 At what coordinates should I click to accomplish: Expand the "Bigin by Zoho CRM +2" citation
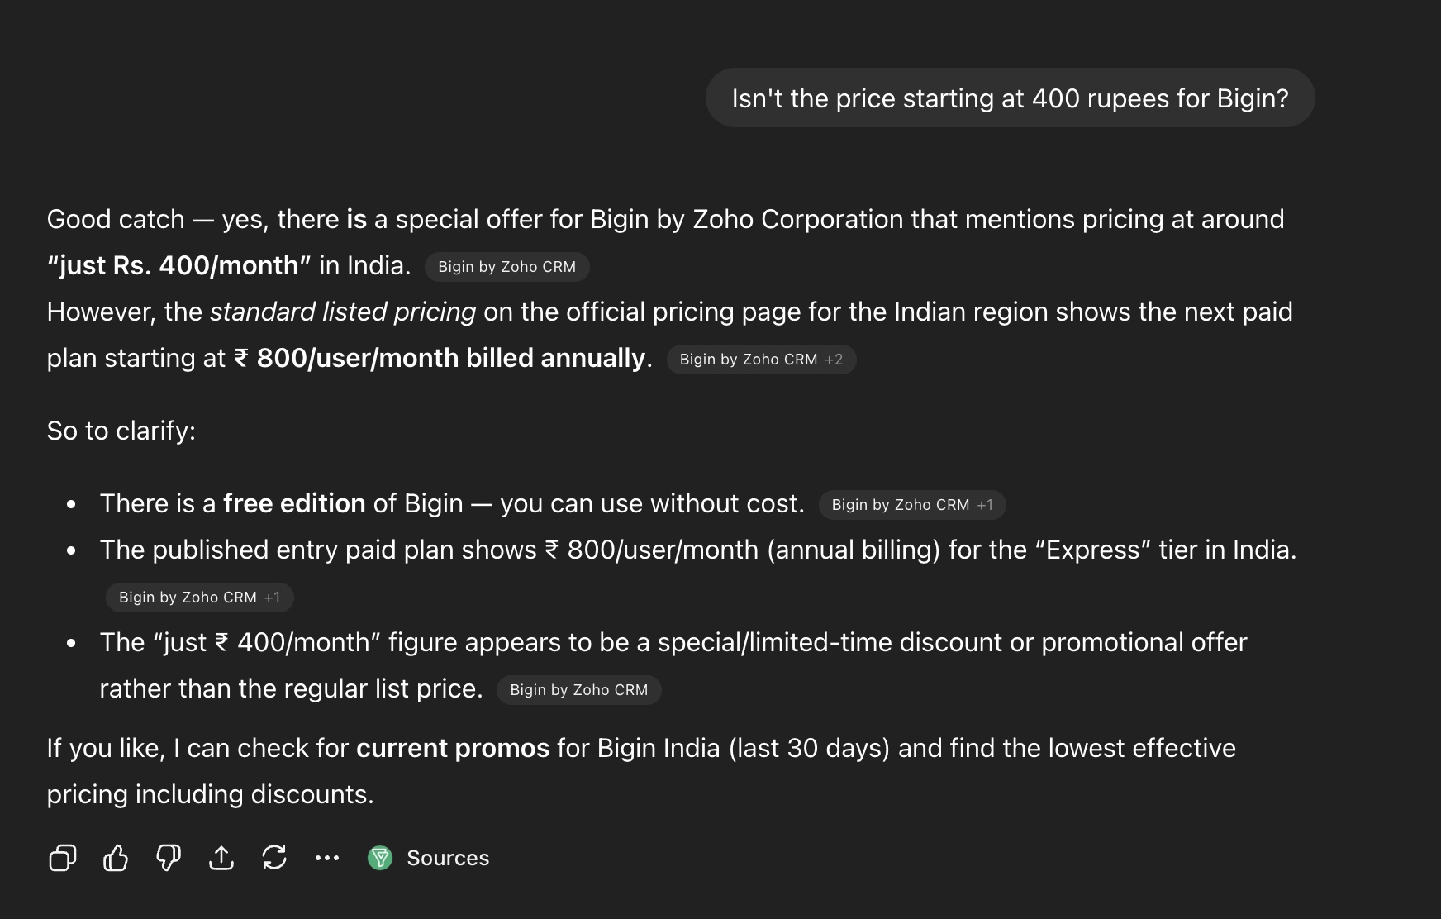pos(761,360)
